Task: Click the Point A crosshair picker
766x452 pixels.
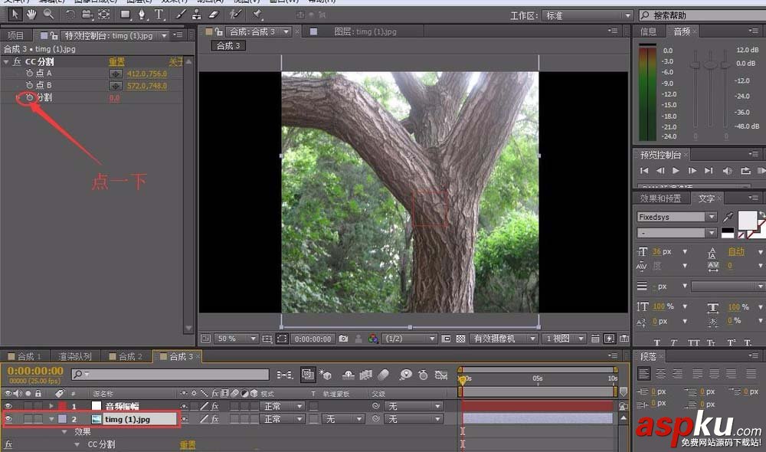Action: [x=116, y=74]
